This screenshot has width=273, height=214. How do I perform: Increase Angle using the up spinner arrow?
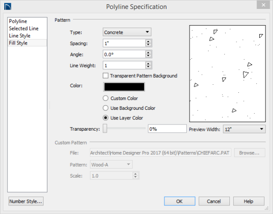[148, 53]
